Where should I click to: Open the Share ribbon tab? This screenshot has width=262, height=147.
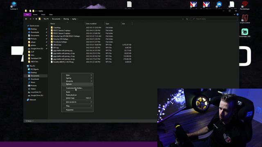coord(43,15)
